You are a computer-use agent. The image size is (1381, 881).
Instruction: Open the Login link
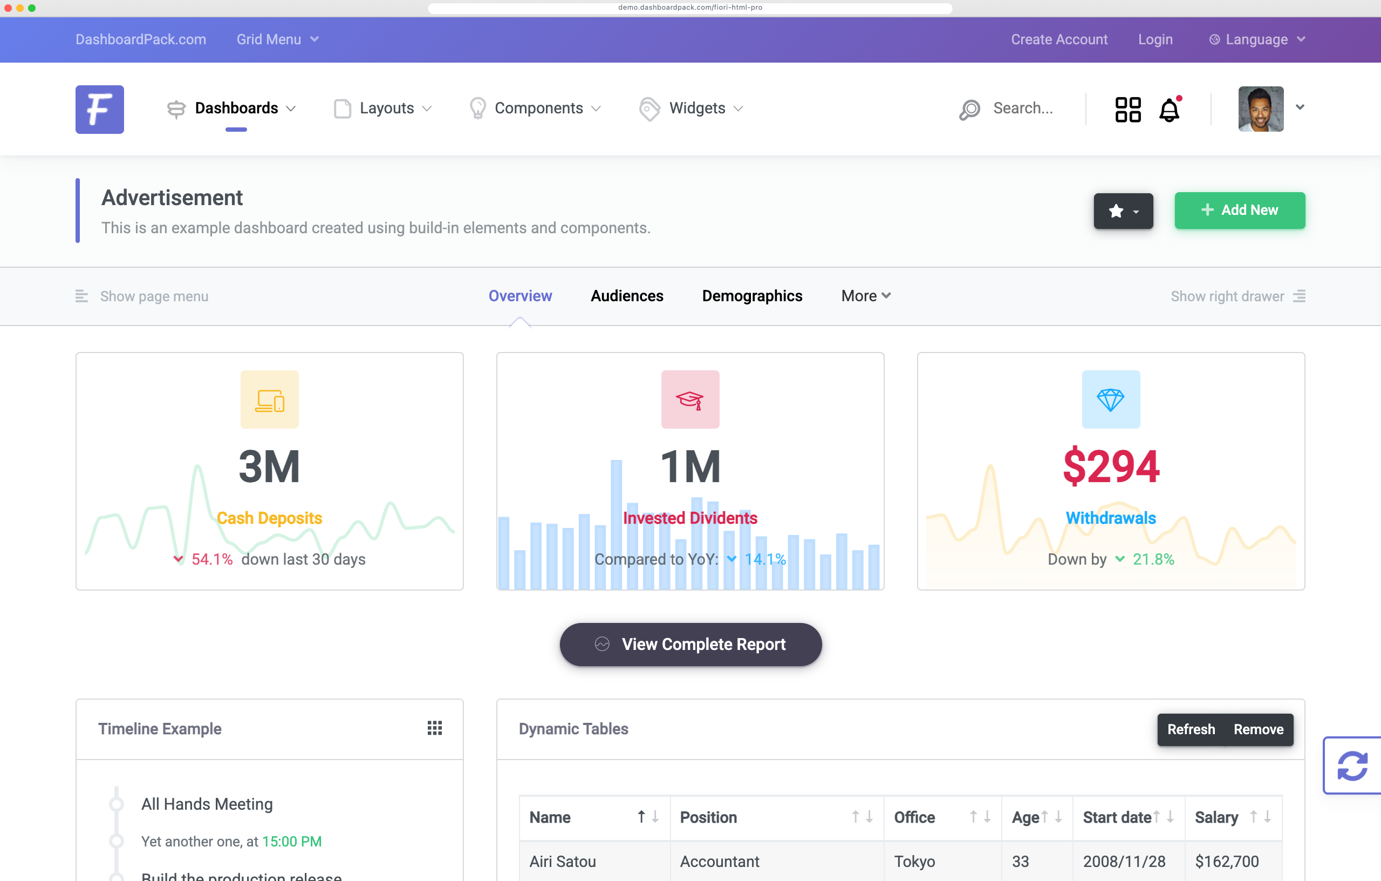[1155, 39]
